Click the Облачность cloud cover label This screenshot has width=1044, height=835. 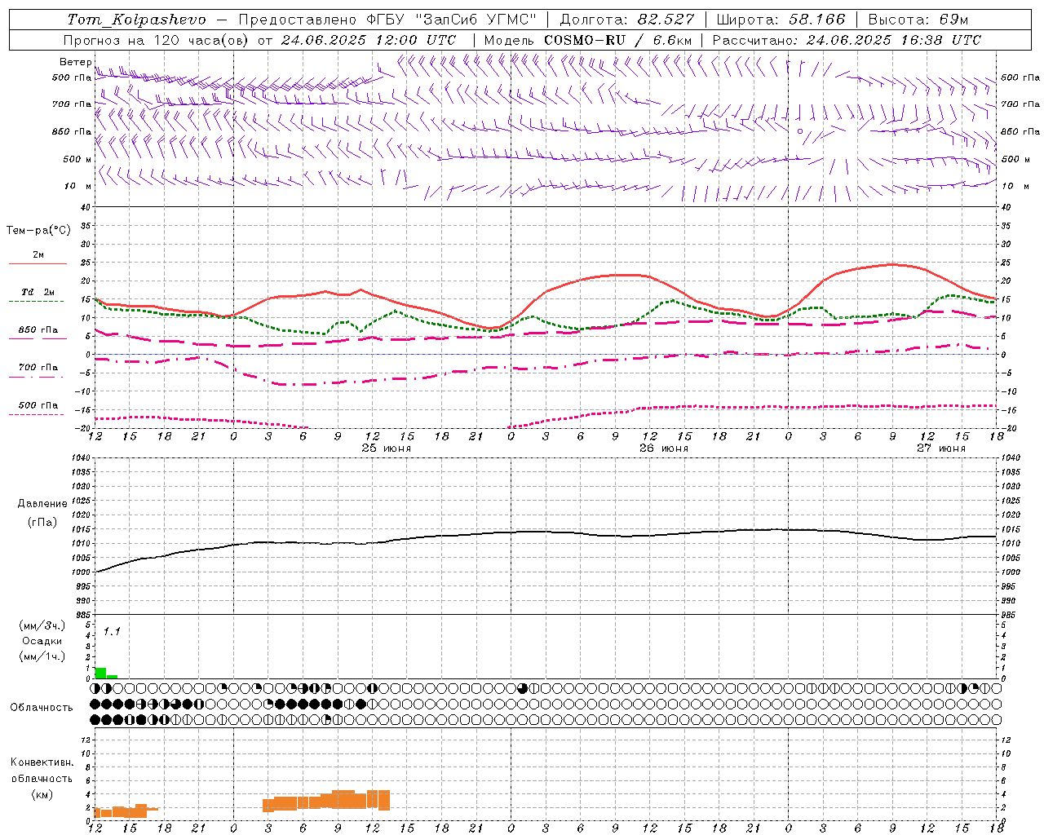tap(42, 708)
